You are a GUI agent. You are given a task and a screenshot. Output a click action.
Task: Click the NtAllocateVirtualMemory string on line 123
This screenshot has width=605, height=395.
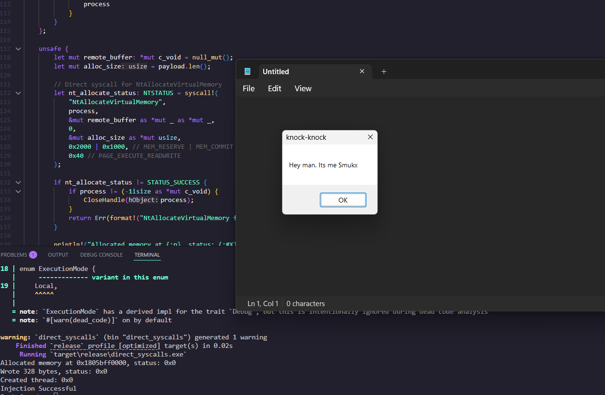[x=117, y=102]
